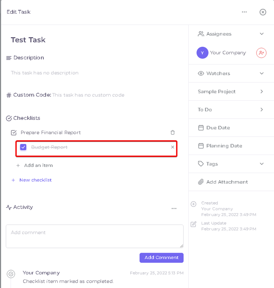Remove Budget Report item with the X icon
The height and width of the screenshot is (288, 274).
(173, 147)
